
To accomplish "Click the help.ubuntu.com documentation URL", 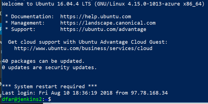I will (x=96, y=17).
